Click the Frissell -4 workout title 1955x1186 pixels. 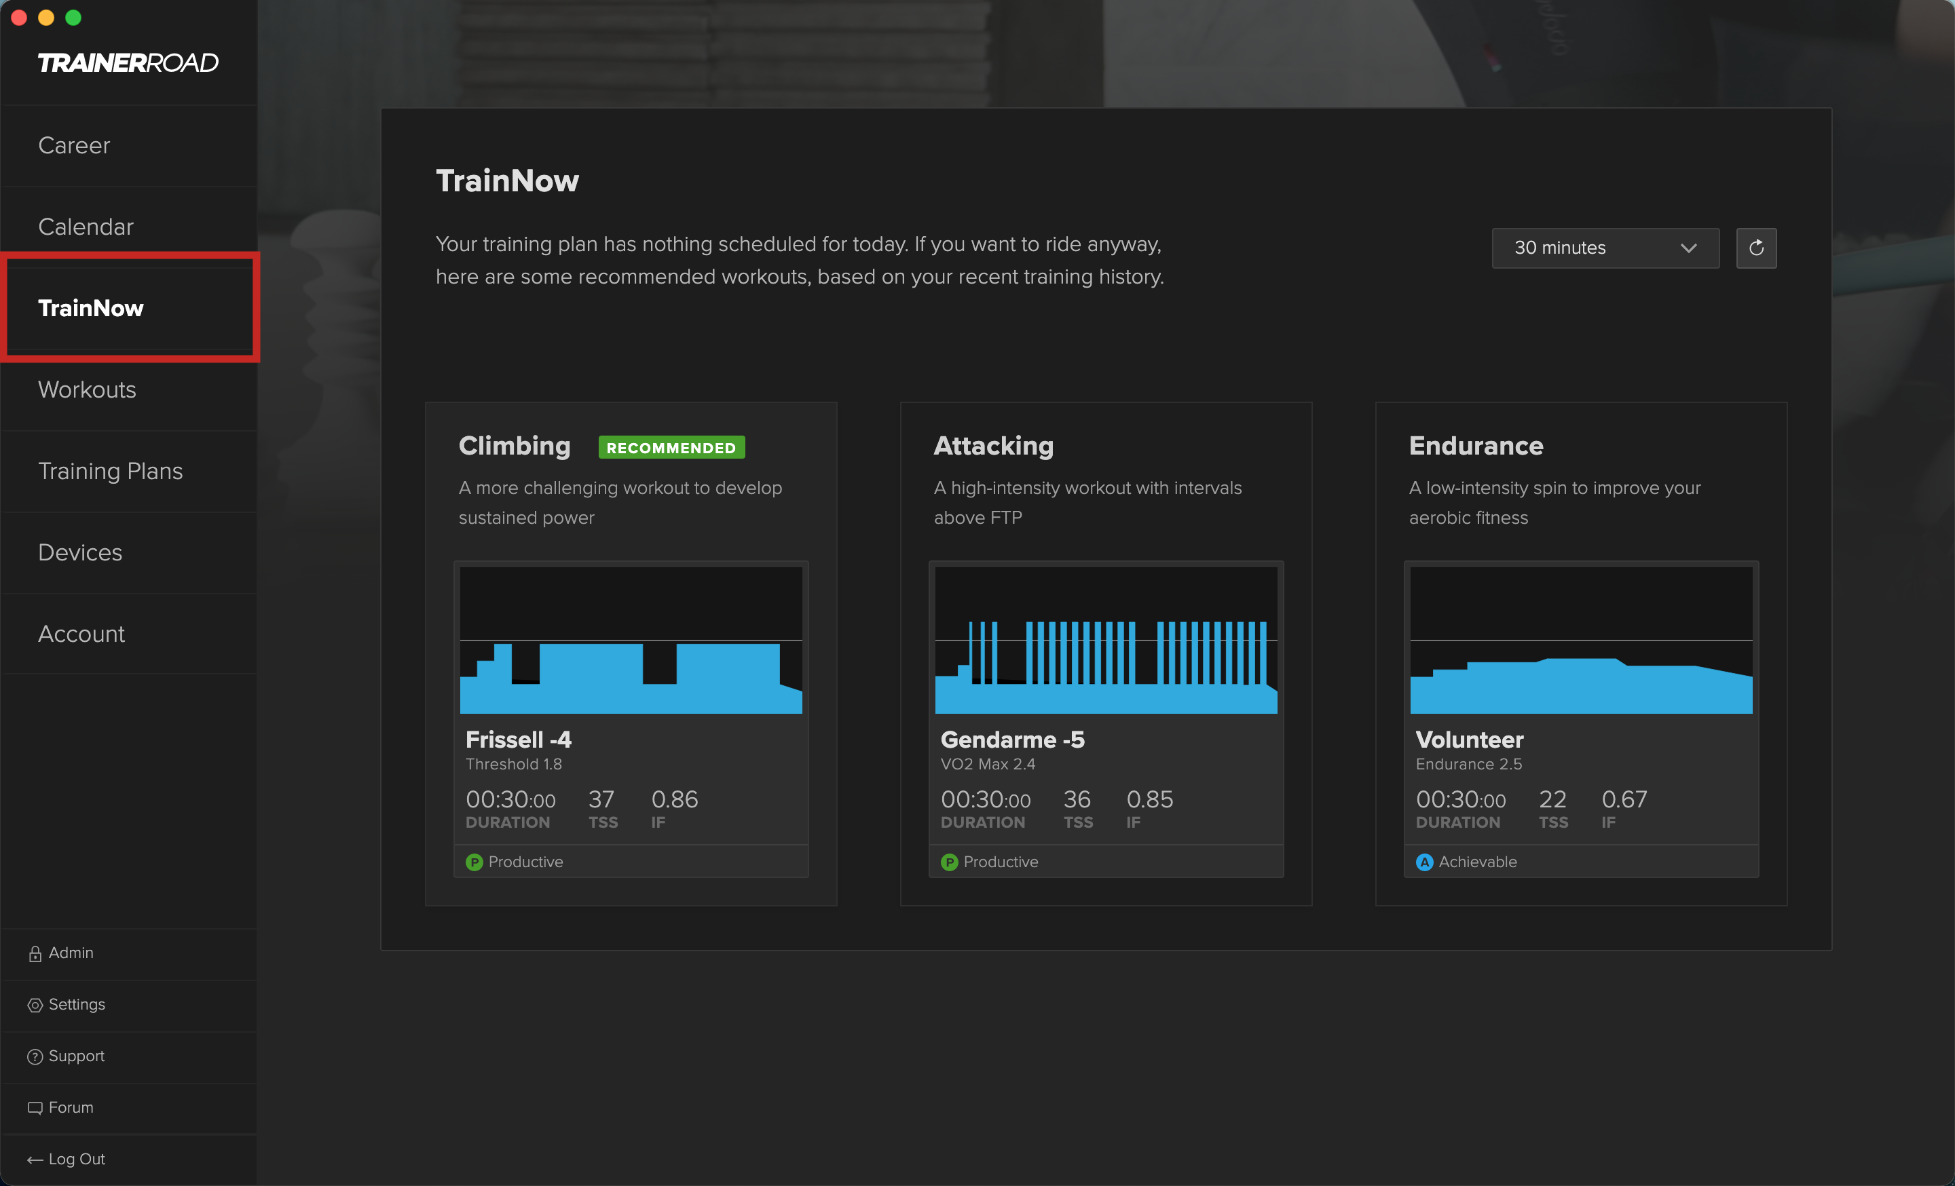pos(518,739)
